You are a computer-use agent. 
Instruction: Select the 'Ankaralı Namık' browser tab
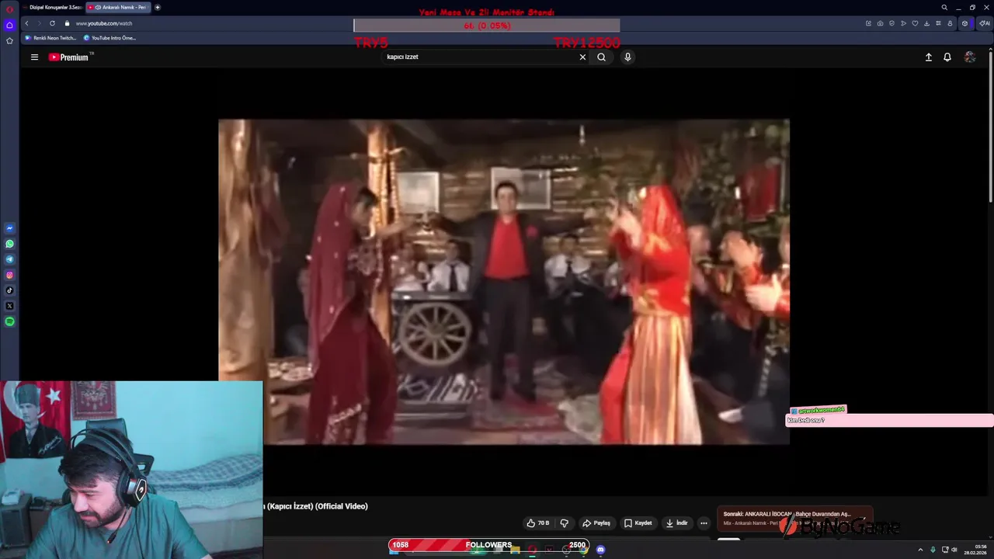[118, 7]
